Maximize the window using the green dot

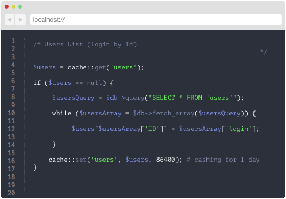20,7
